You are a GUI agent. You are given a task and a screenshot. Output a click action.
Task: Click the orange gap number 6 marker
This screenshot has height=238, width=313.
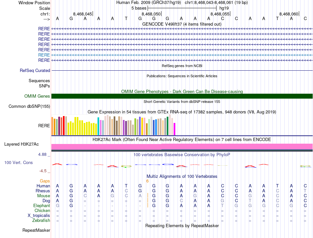tap(148, 181)
